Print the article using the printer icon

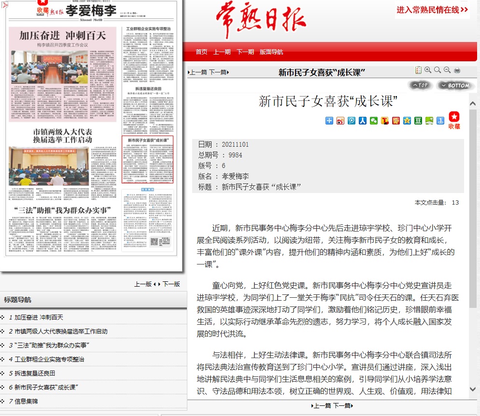click(x=457, y=70)
